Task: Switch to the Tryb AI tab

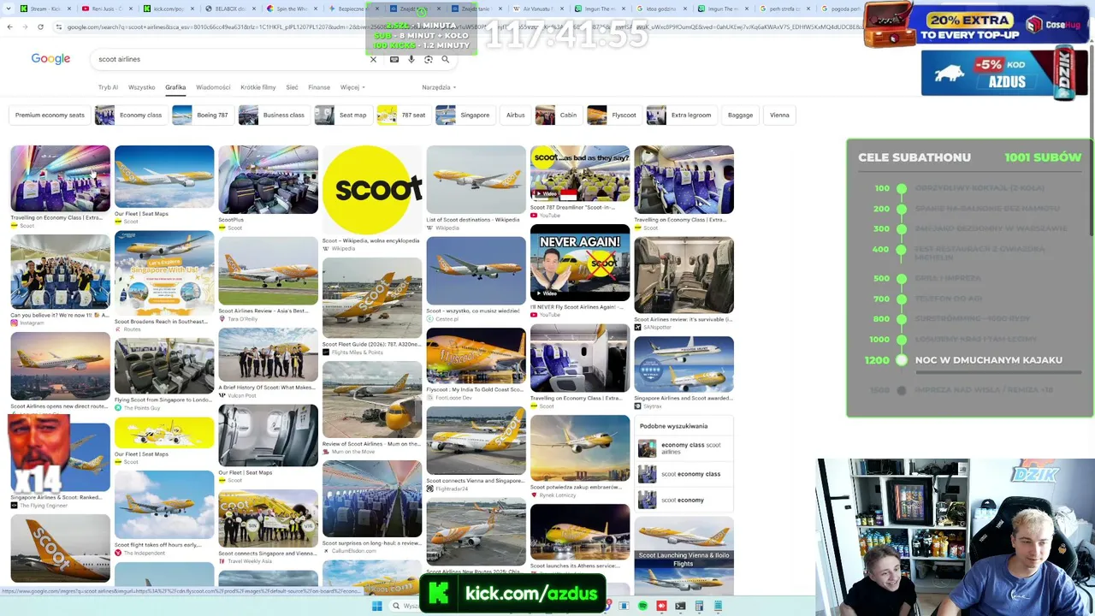Action: pyautogui.click(x=108, y=87)
